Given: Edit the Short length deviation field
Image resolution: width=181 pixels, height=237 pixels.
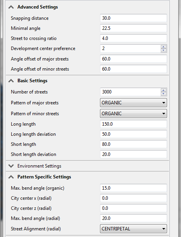Looking at the screenshot, I should tap(133, 154).
